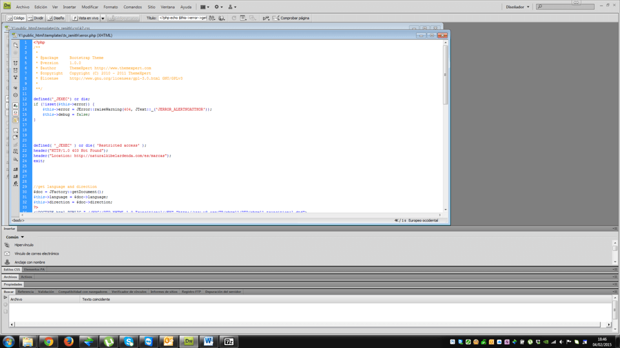Click the Collapse Full Tag icon
Screen dimensions: 620x348
coord(15,63)
